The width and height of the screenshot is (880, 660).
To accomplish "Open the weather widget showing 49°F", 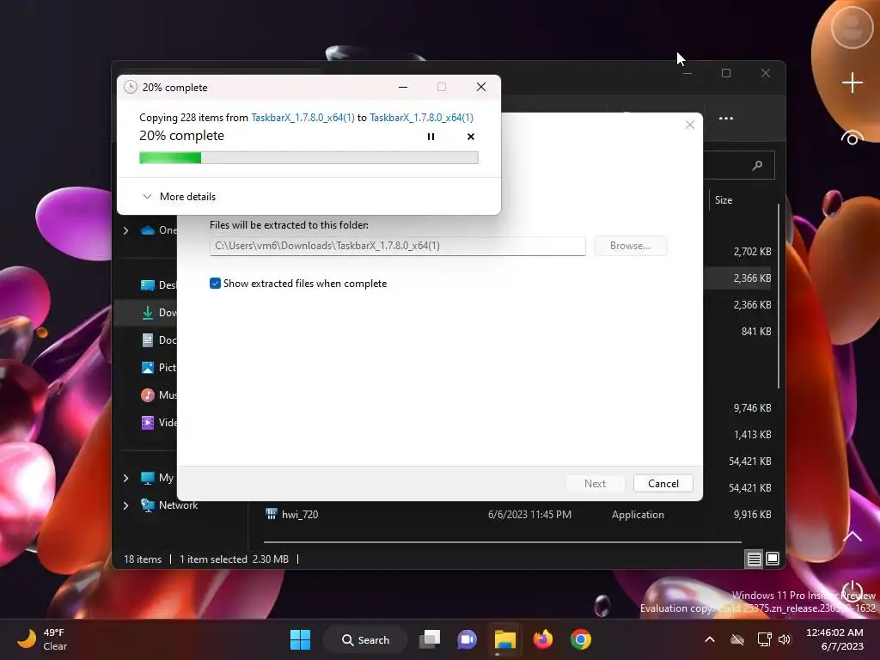I will [x=41, y=639].
